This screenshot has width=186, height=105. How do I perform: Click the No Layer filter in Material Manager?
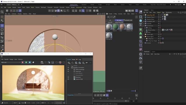click(119, 20)
